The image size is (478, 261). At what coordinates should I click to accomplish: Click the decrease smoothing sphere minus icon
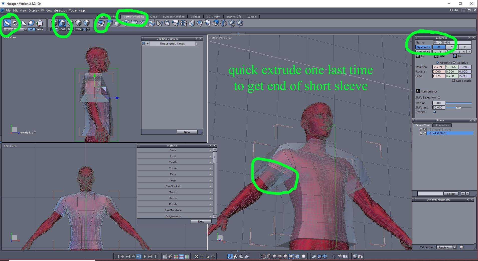coord(240,23)
